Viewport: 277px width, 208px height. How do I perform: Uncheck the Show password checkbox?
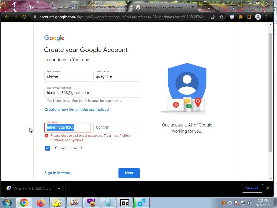pos(48,148)
